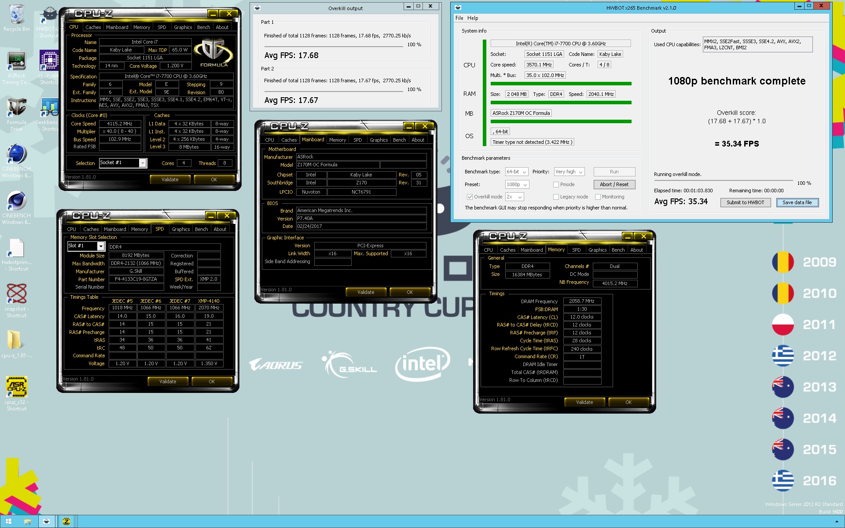
Task: Click Avg FPS: 35.34 result text
Action: 681,202
